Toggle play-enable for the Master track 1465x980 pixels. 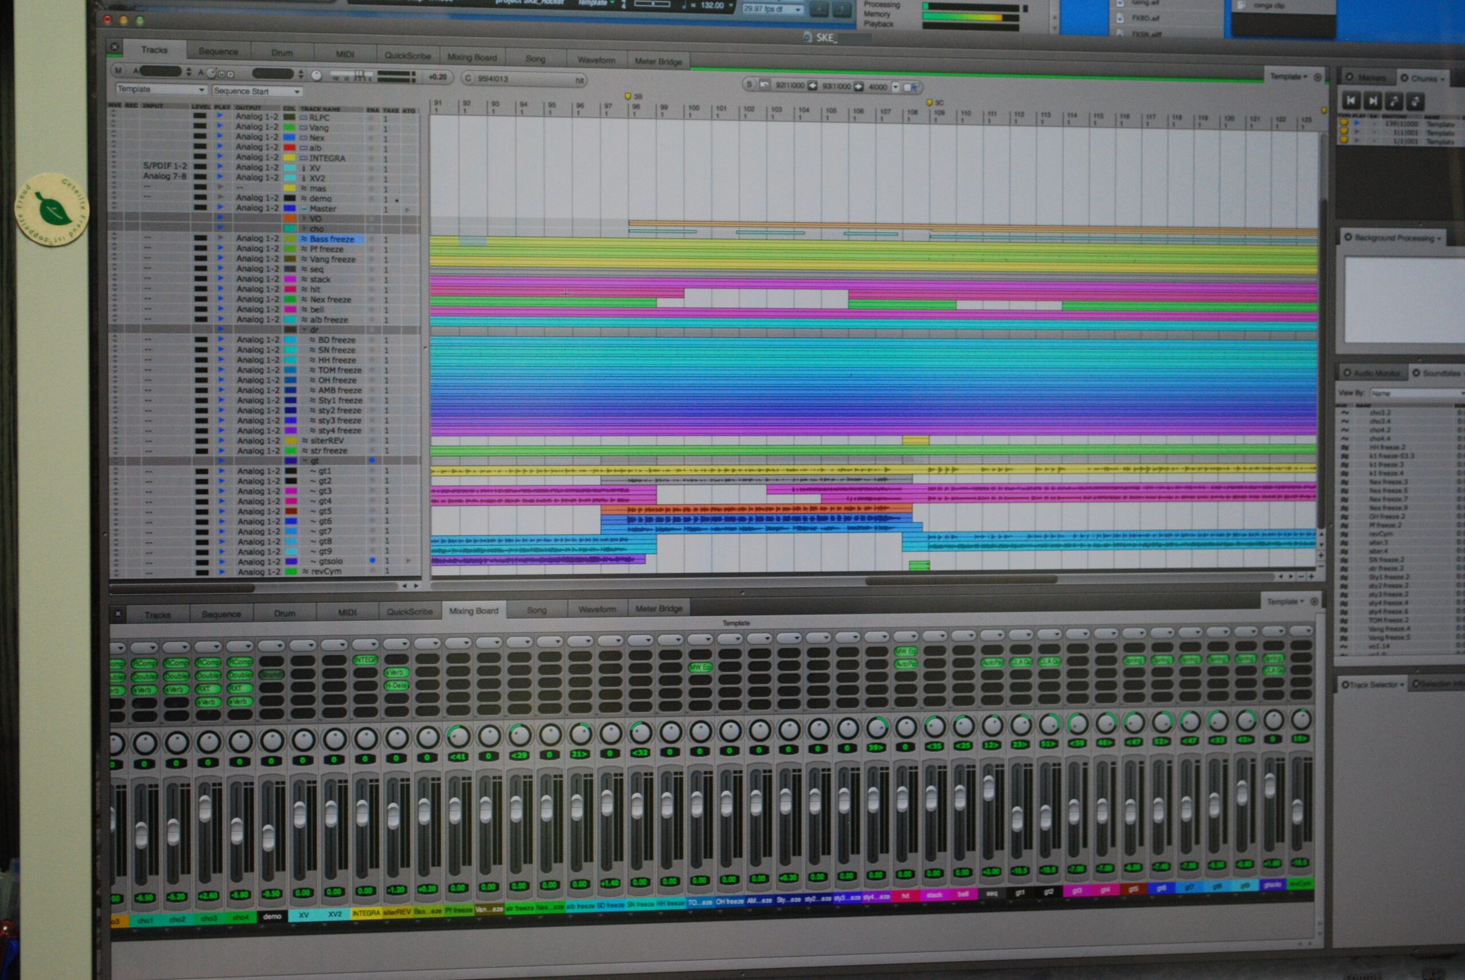point(220,207)
